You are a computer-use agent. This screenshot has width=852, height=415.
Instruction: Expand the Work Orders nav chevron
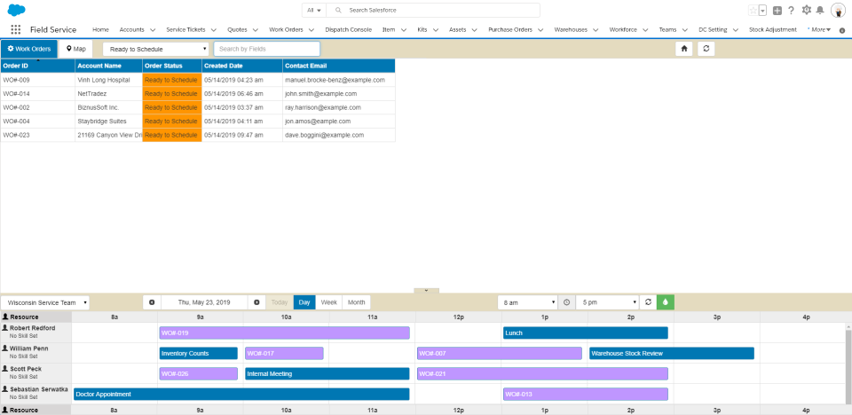tap(311, 30)
